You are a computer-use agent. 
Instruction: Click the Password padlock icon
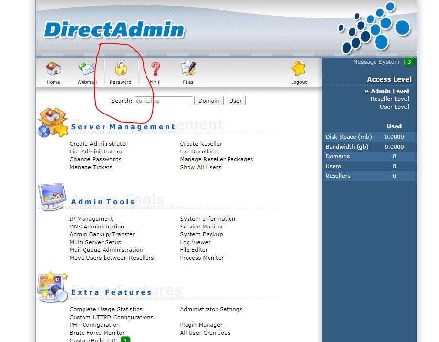[121, 68]
